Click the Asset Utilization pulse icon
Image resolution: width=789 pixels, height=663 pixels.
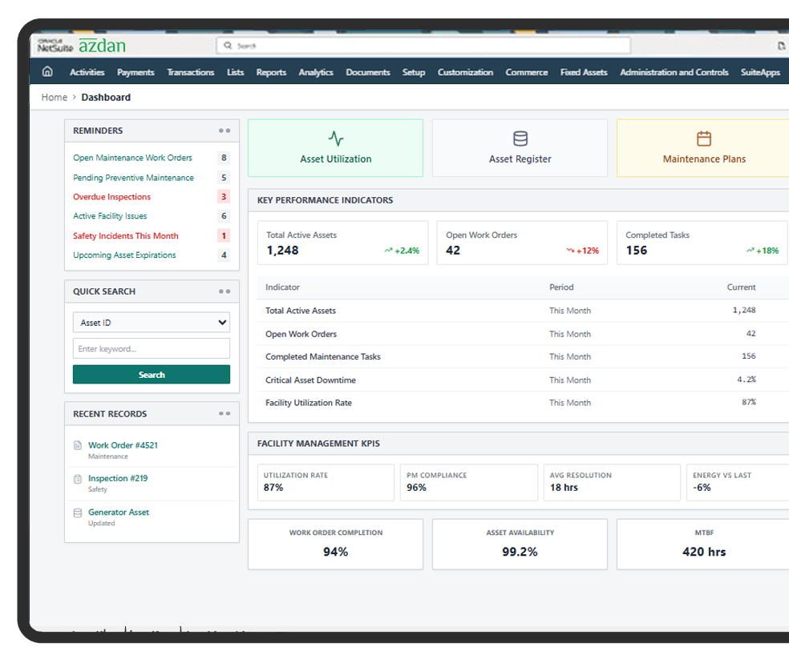pyautogui.click(x=335, y=139)
